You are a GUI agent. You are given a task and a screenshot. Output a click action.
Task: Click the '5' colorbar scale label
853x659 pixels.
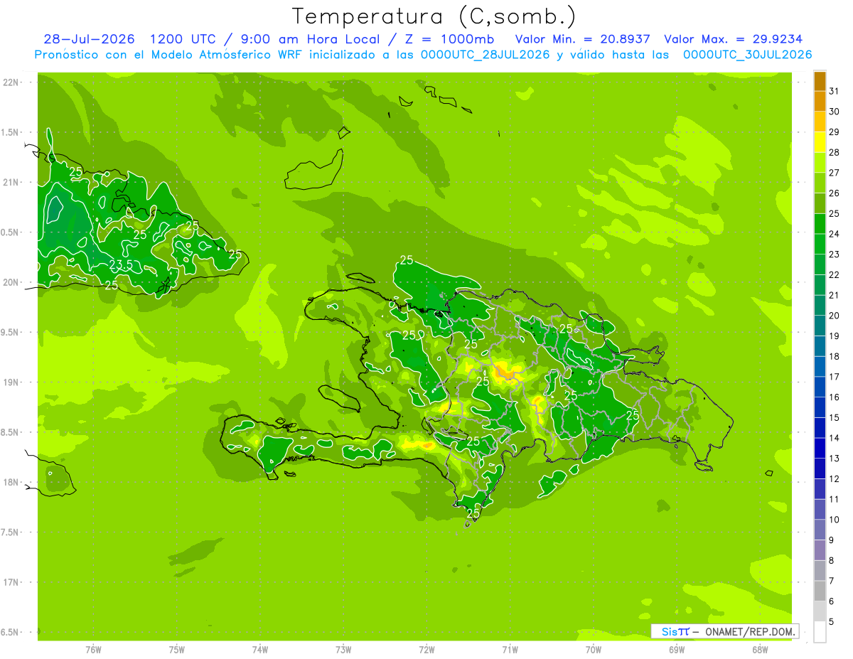click(x=832, y=621)
